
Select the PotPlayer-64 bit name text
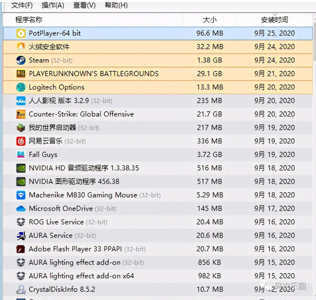(x=55, y=33)
